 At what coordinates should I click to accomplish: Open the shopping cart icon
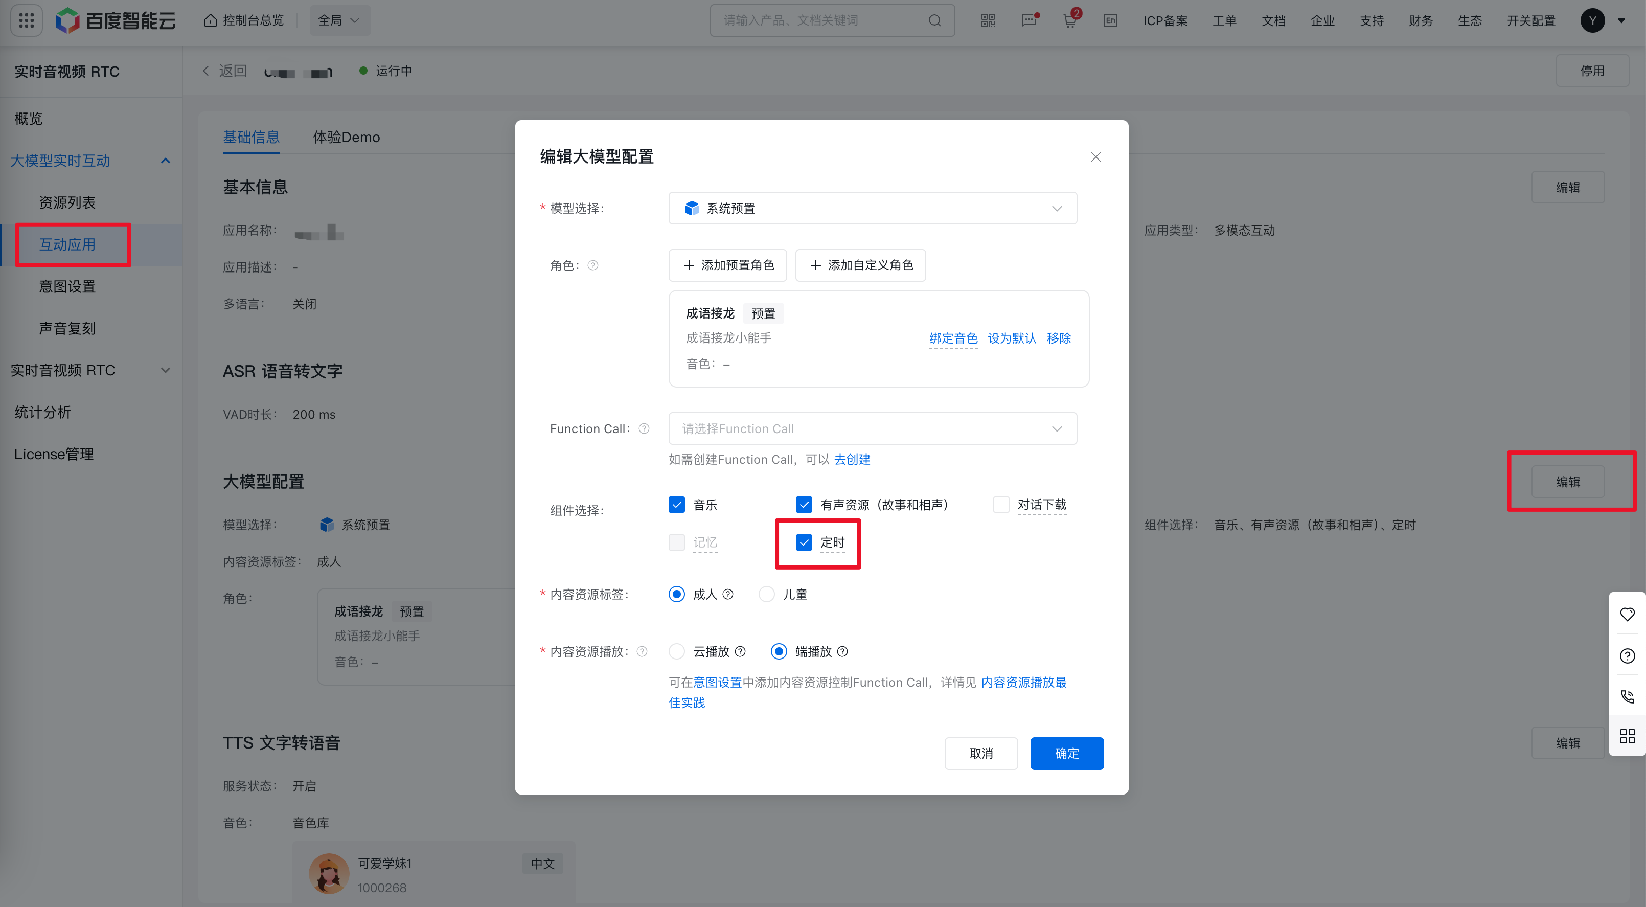[1069, 20]
